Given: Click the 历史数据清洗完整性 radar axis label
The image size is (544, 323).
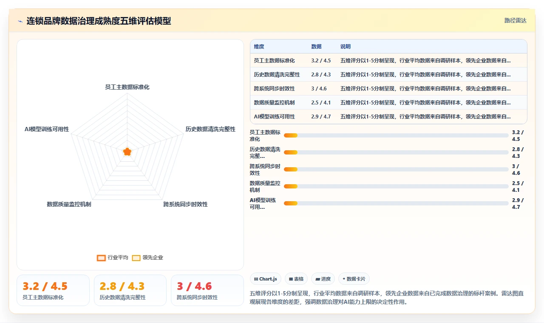Looking at the screenshot, I should pos(210,129).
